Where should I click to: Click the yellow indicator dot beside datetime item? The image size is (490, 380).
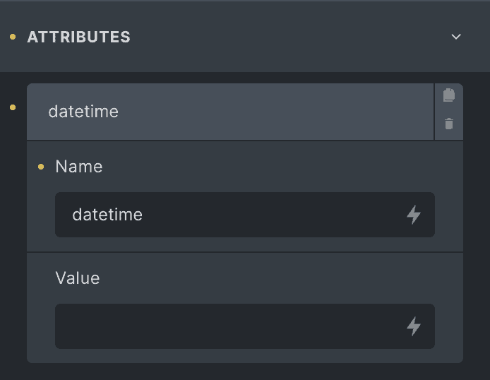click(13, 107)
